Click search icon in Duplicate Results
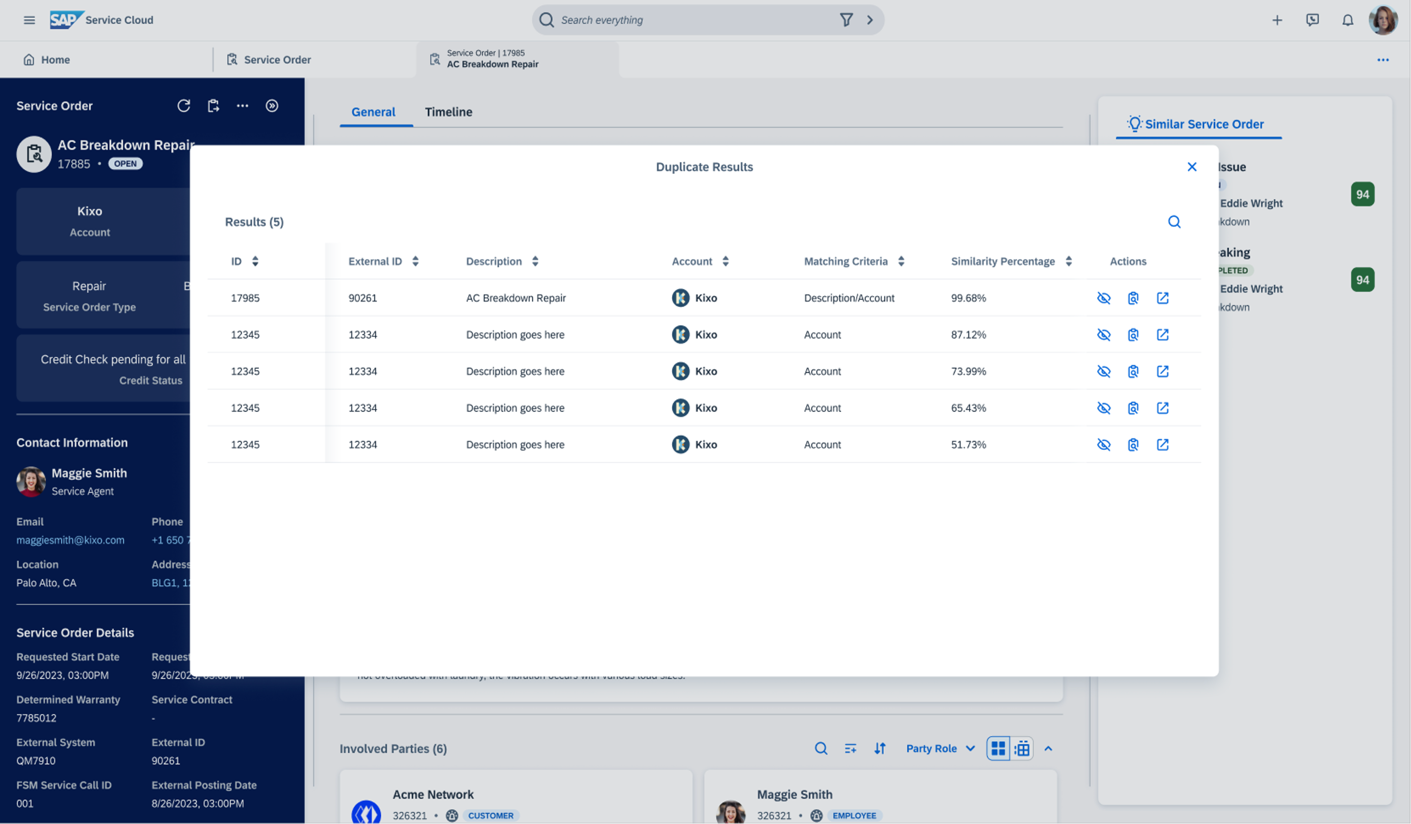Viewport: 1411px width, 824px height. (x=1174, y=222)
